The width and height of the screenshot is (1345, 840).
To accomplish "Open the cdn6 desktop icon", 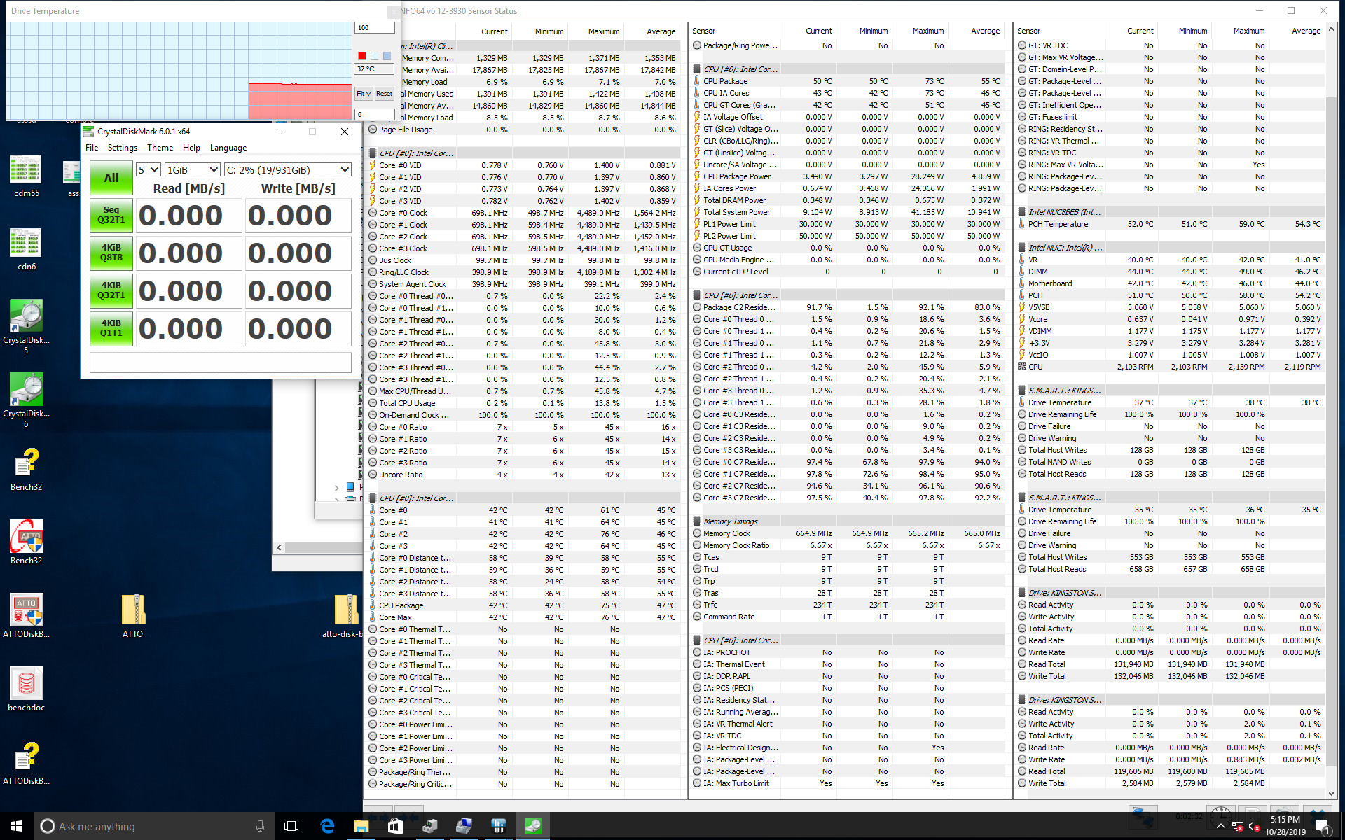I will tap(26, 249).
